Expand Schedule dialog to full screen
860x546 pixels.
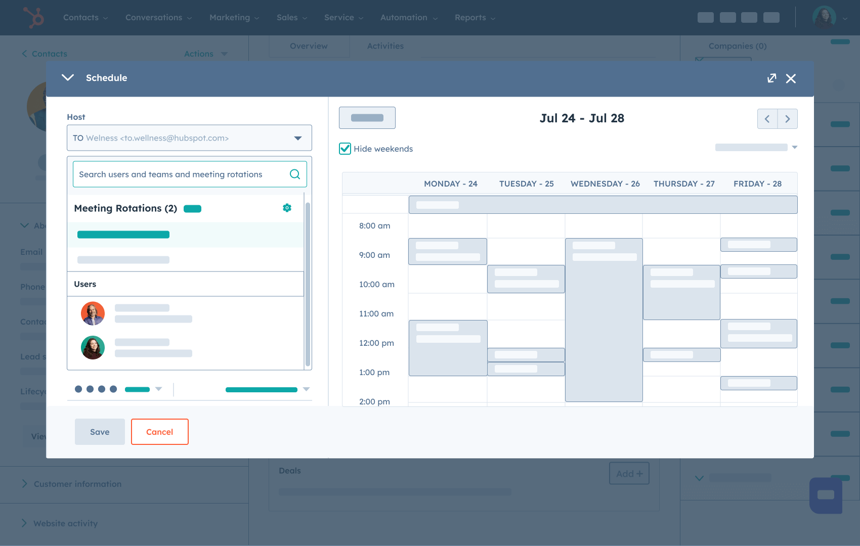[771, 78]
